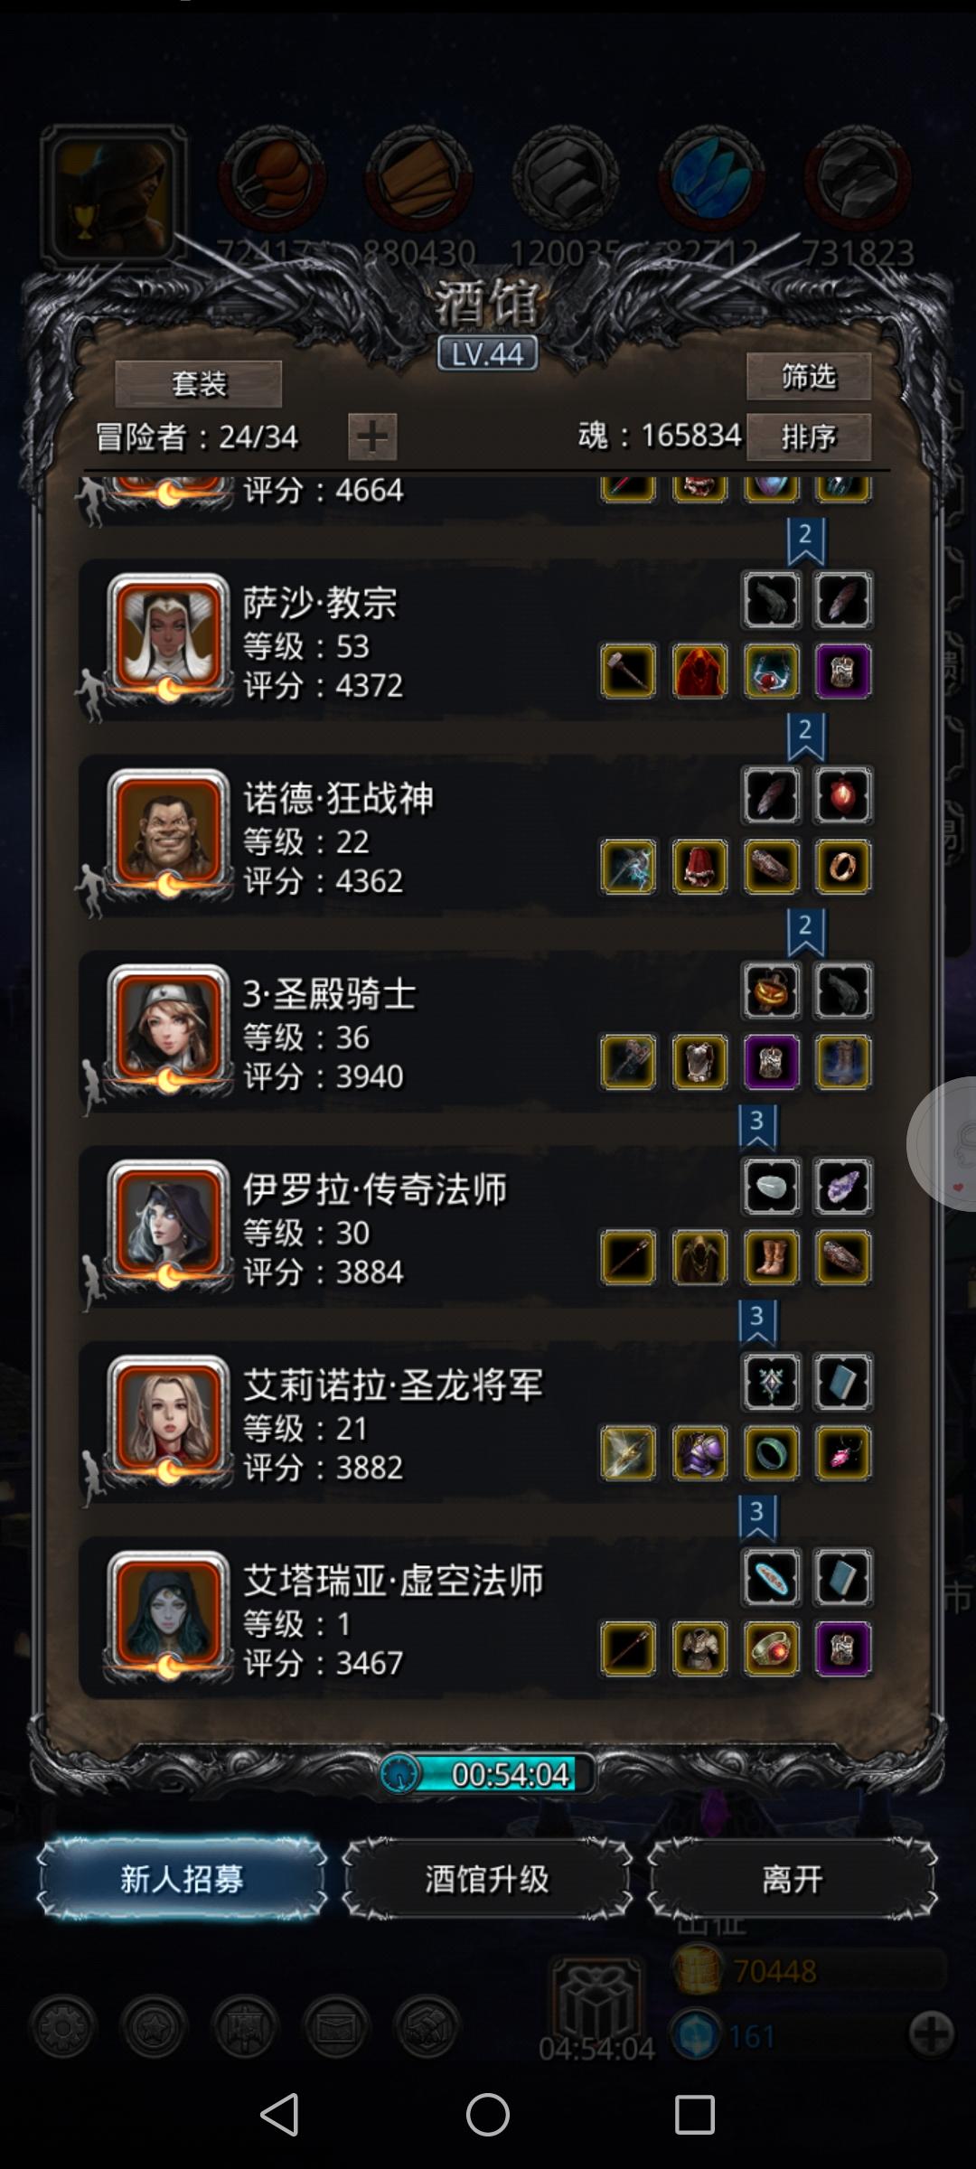Tap the 酒馆升级 upgrade button
Viewport: 976px width, 2169px height.
point(487,1880)
